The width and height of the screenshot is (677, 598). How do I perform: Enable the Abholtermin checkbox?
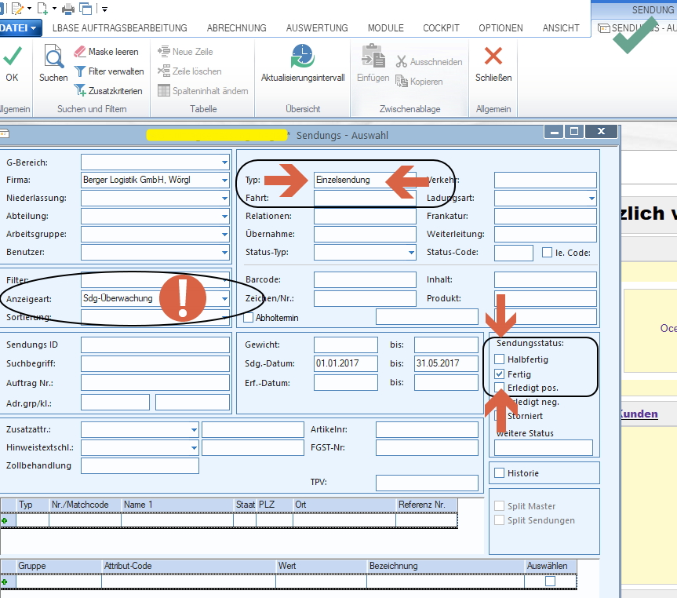(x=248, y=318)
